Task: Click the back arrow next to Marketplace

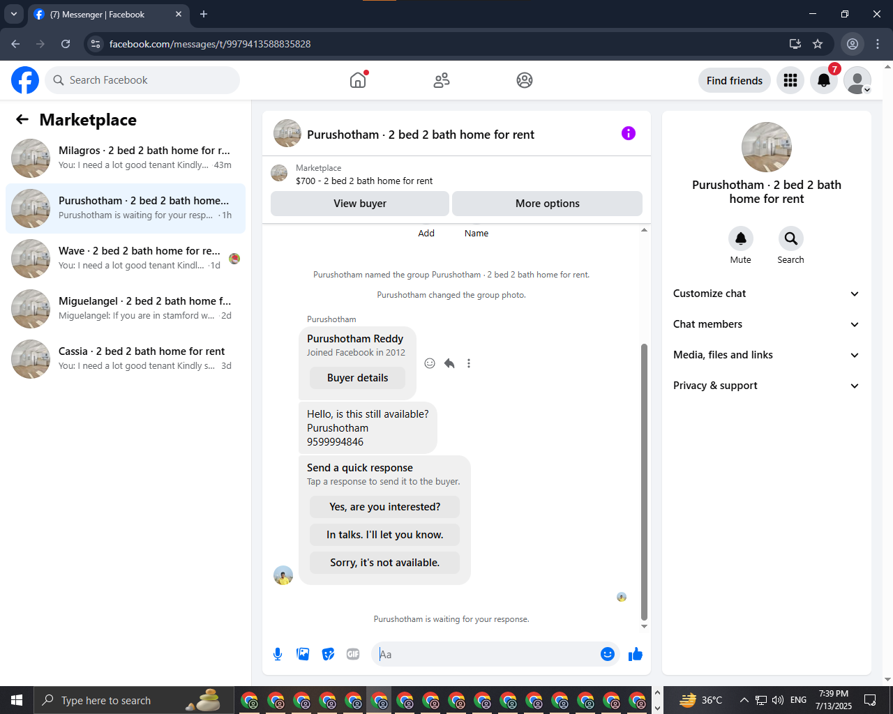Action: (22, 119)
